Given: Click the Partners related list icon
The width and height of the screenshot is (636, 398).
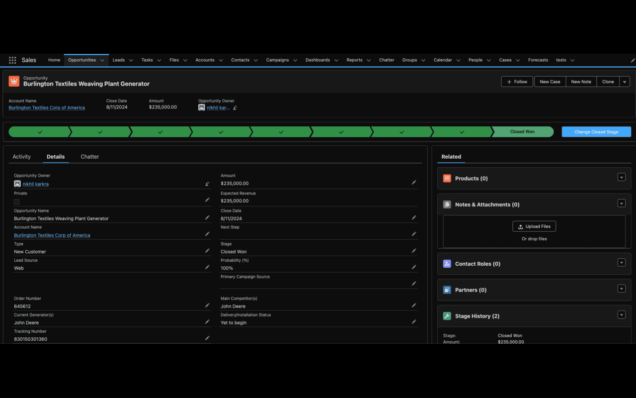Looking at the screenshot, I should [447, 290].
